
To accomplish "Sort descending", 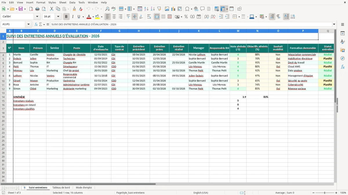I will coord(153,9).
